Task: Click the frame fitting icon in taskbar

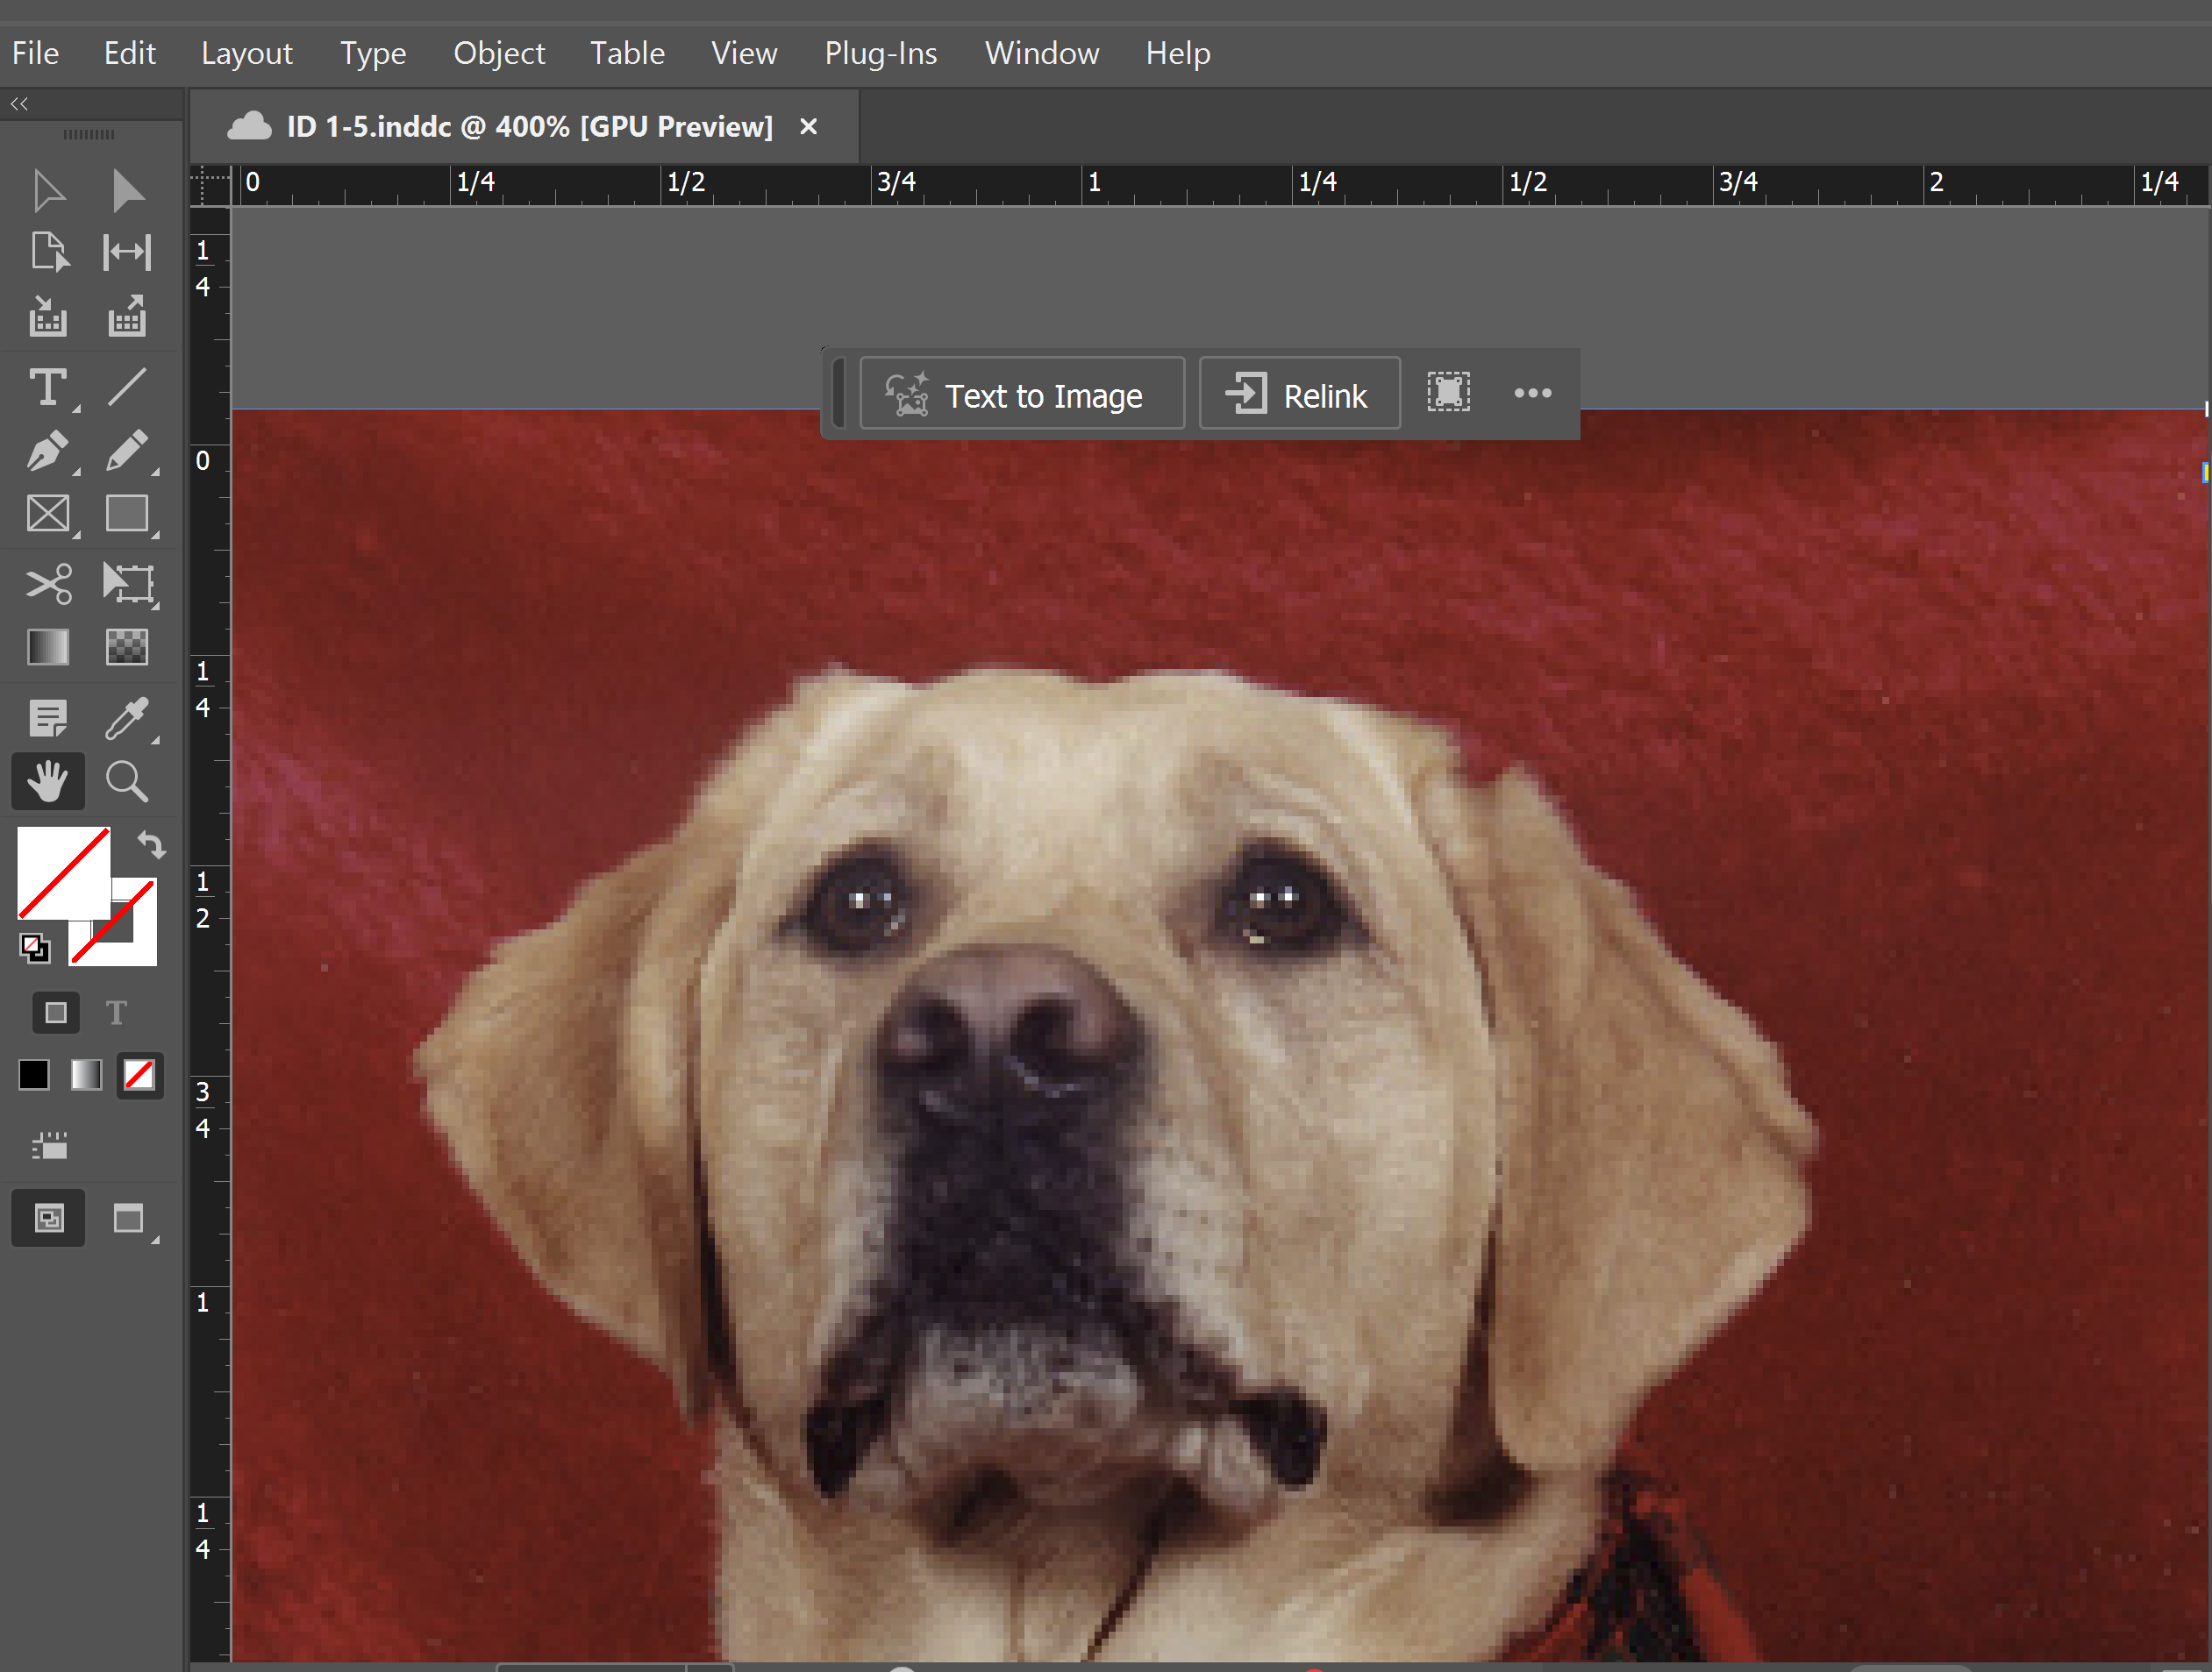Action: 1449,393
